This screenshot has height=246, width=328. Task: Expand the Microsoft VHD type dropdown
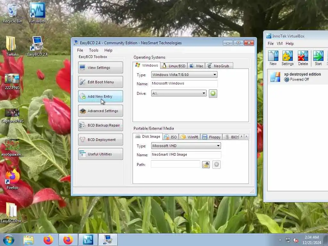click(186, 146)
